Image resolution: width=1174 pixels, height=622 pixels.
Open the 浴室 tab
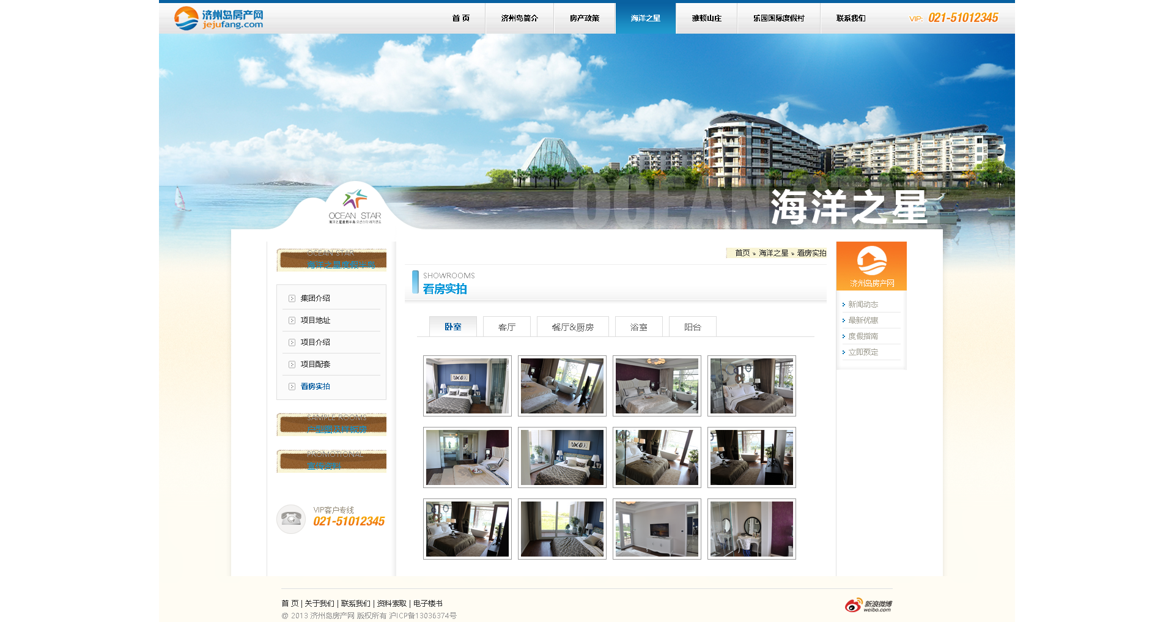click(x=638, y=327)
